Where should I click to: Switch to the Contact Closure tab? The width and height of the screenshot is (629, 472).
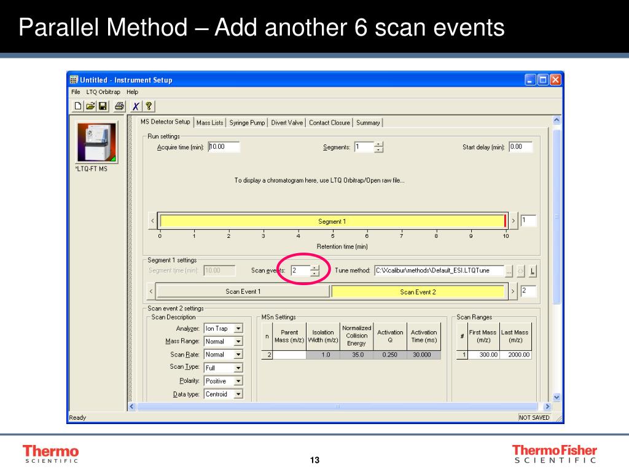(x=329, y=123)
